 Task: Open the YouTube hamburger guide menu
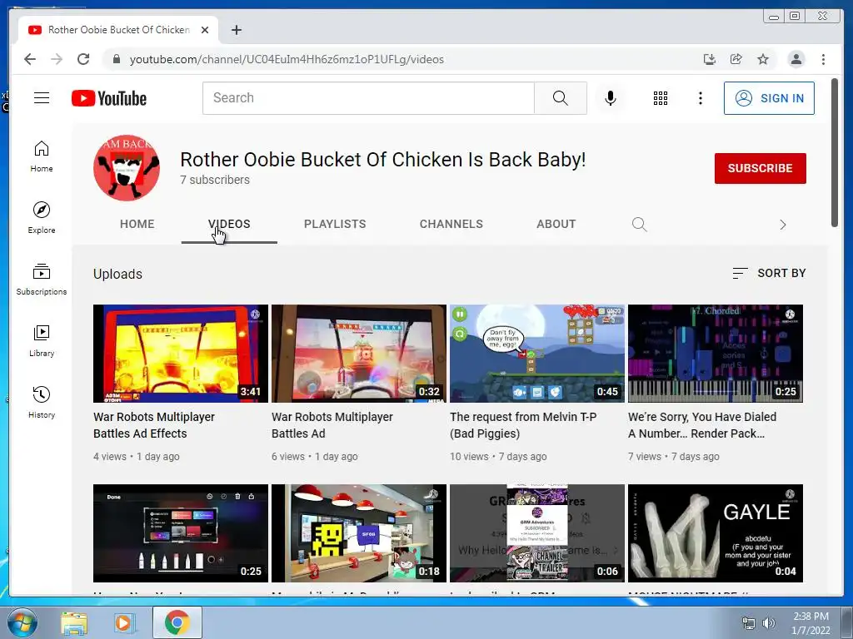pyautogui.click(x=42, y=98)
